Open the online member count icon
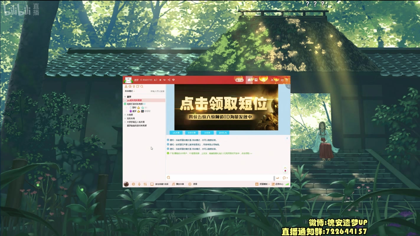 point(156,80)
